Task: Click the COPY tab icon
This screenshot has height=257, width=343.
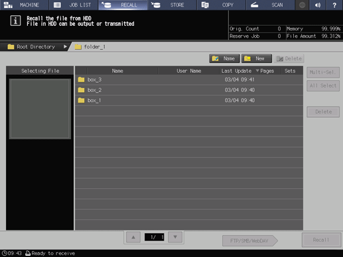Action: [x=205, y=5]
